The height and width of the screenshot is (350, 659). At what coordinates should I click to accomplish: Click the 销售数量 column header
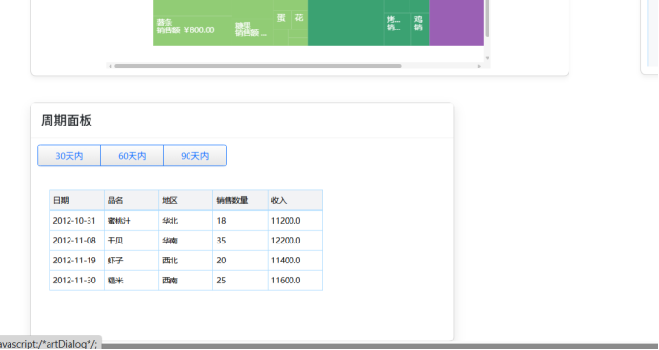point(240,200)
